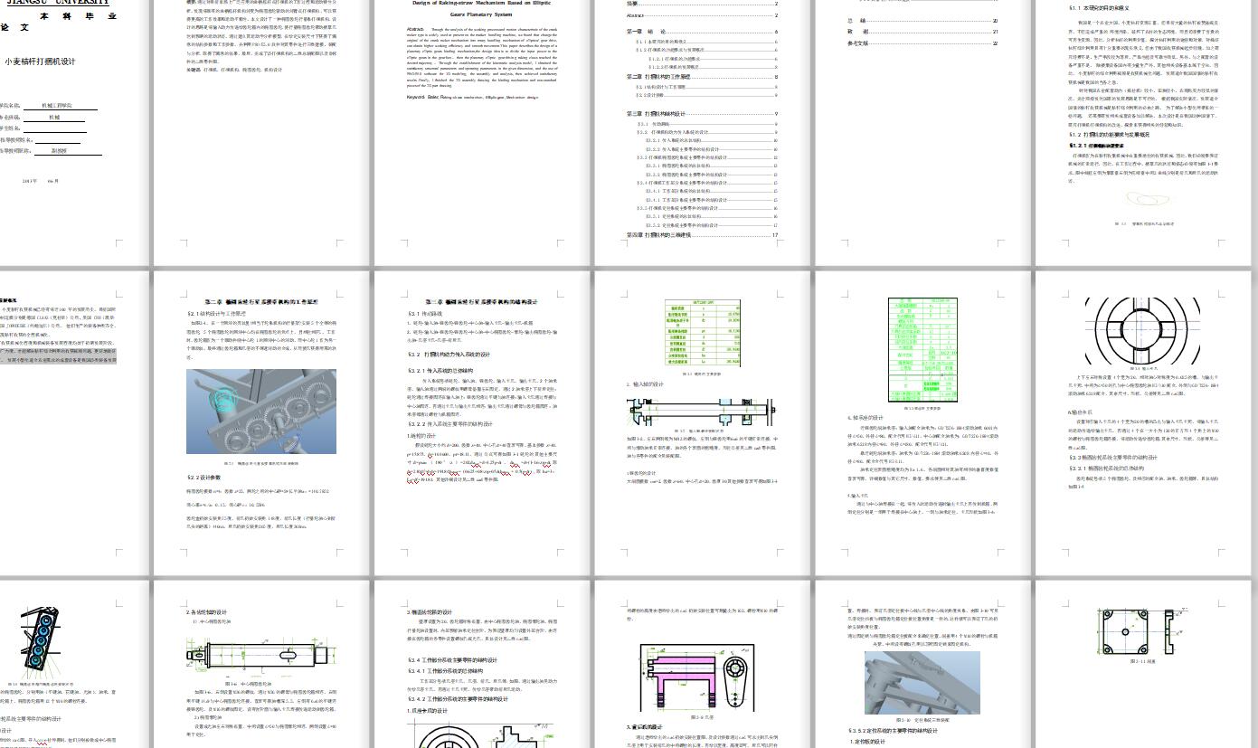Click the §3.4.2 工作部分系统 subsection heading
The width and height of the screenshot is (1258, 748).
458,698
